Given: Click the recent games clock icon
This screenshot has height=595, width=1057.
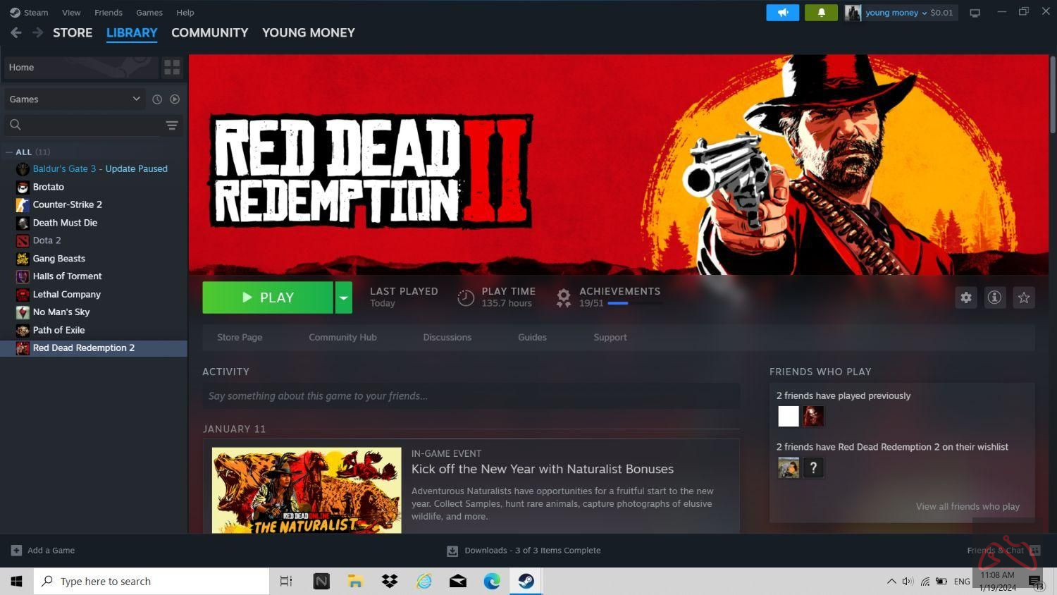Looking at the screenshot, I should 157,99.
